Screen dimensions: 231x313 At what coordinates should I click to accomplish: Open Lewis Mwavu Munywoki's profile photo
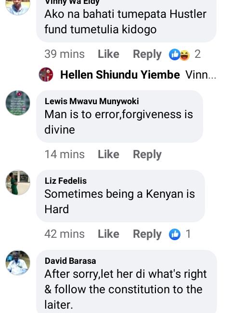18,103
